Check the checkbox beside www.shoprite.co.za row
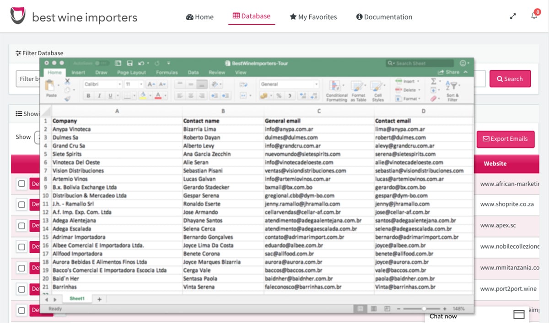This screenshot has height=323, width=549. tap(22, 205)
